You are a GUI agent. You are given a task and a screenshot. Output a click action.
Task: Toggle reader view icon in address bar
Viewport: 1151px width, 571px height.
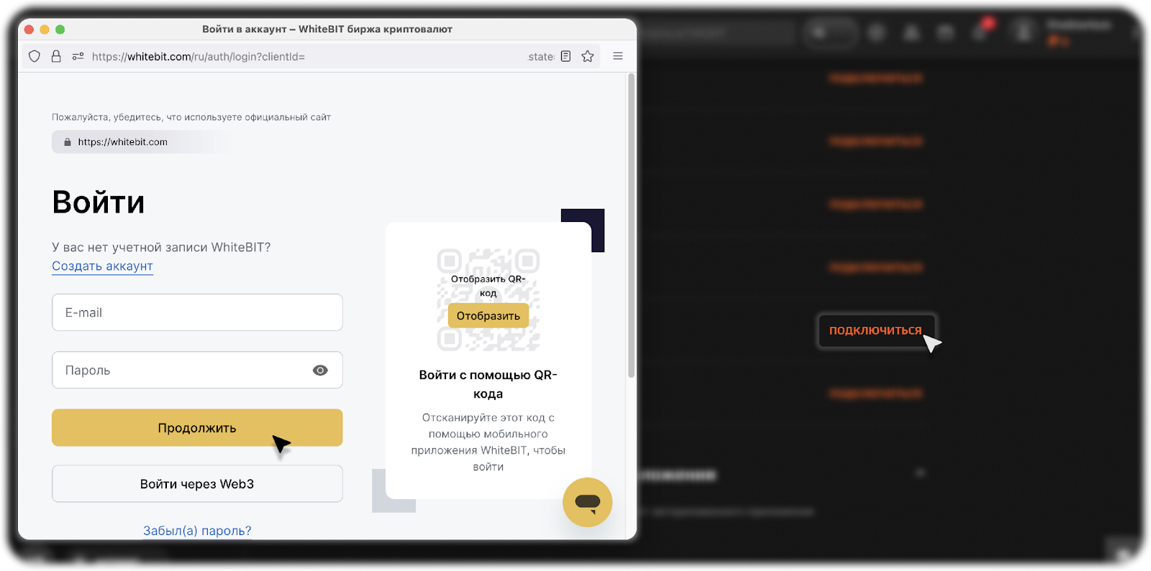[565, 56]
